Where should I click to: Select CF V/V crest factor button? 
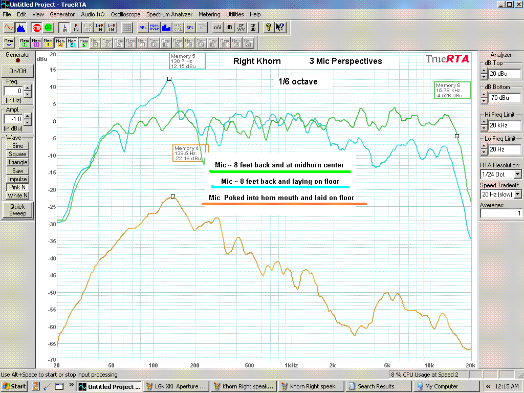[241, 28]
